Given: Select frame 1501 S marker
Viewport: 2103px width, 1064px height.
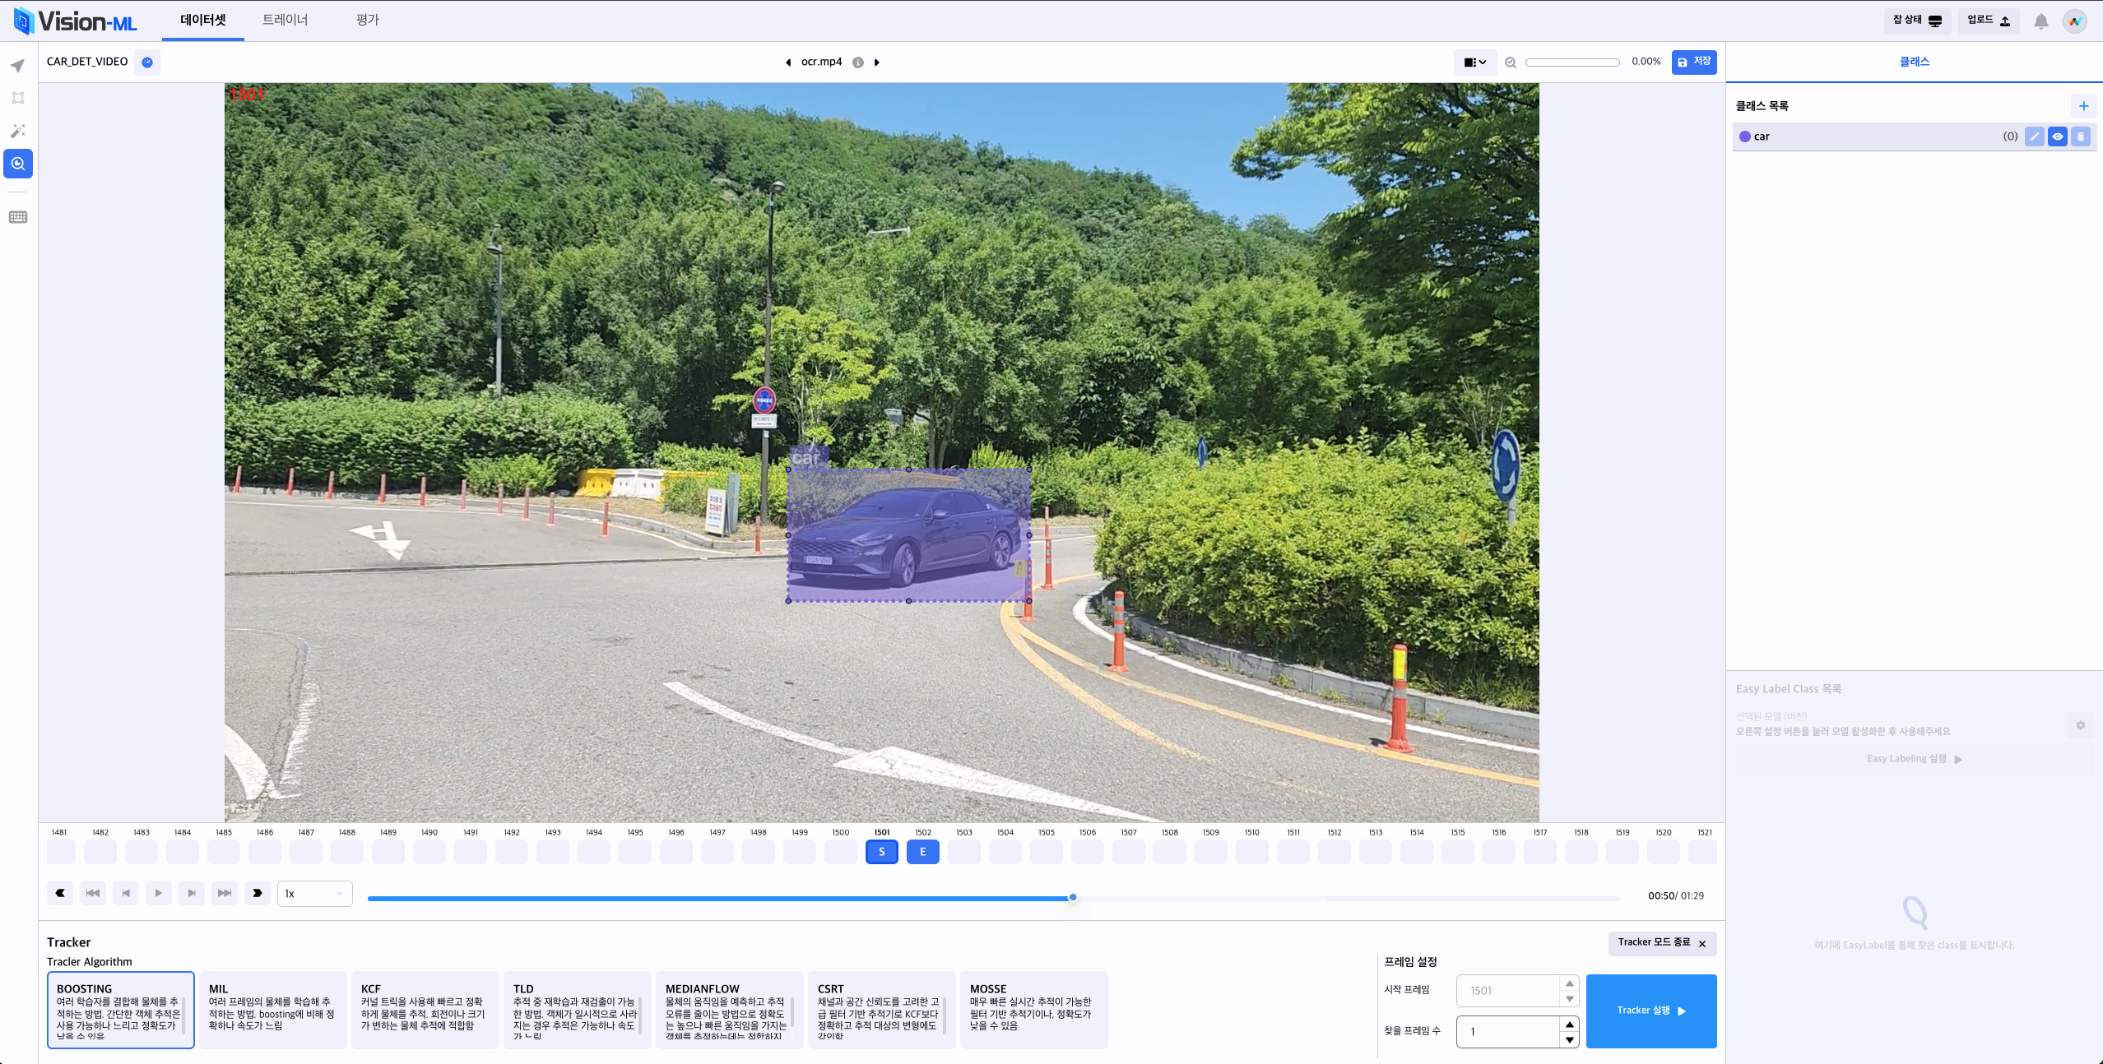Looking at the screenshot, I should [x=882, y=852].
